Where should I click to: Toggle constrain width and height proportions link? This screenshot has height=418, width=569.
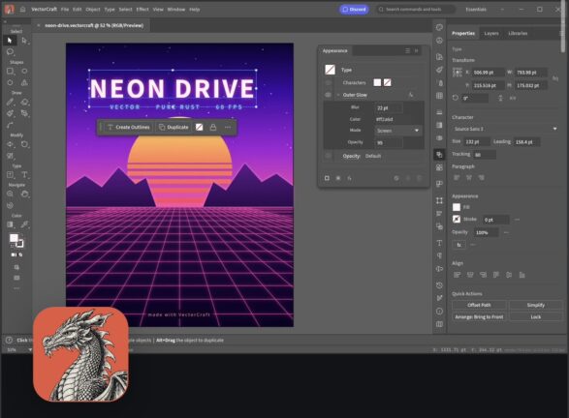point(554,78)
